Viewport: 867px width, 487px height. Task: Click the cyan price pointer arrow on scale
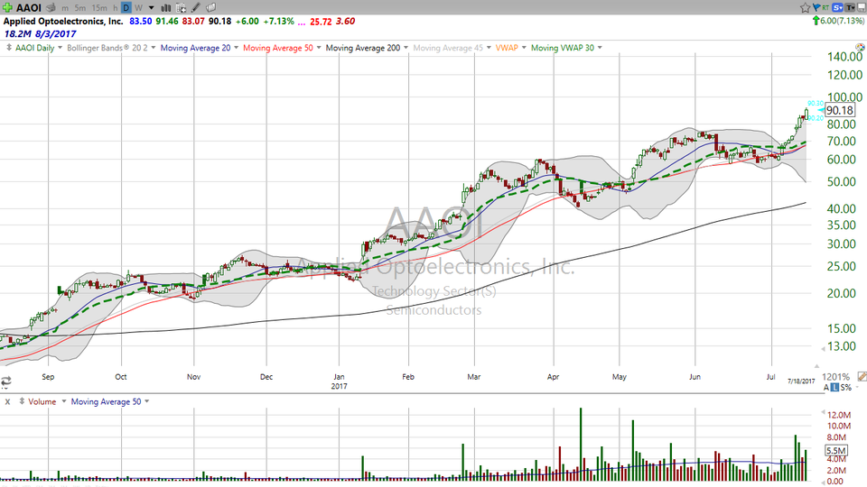(x=821, y=111)
